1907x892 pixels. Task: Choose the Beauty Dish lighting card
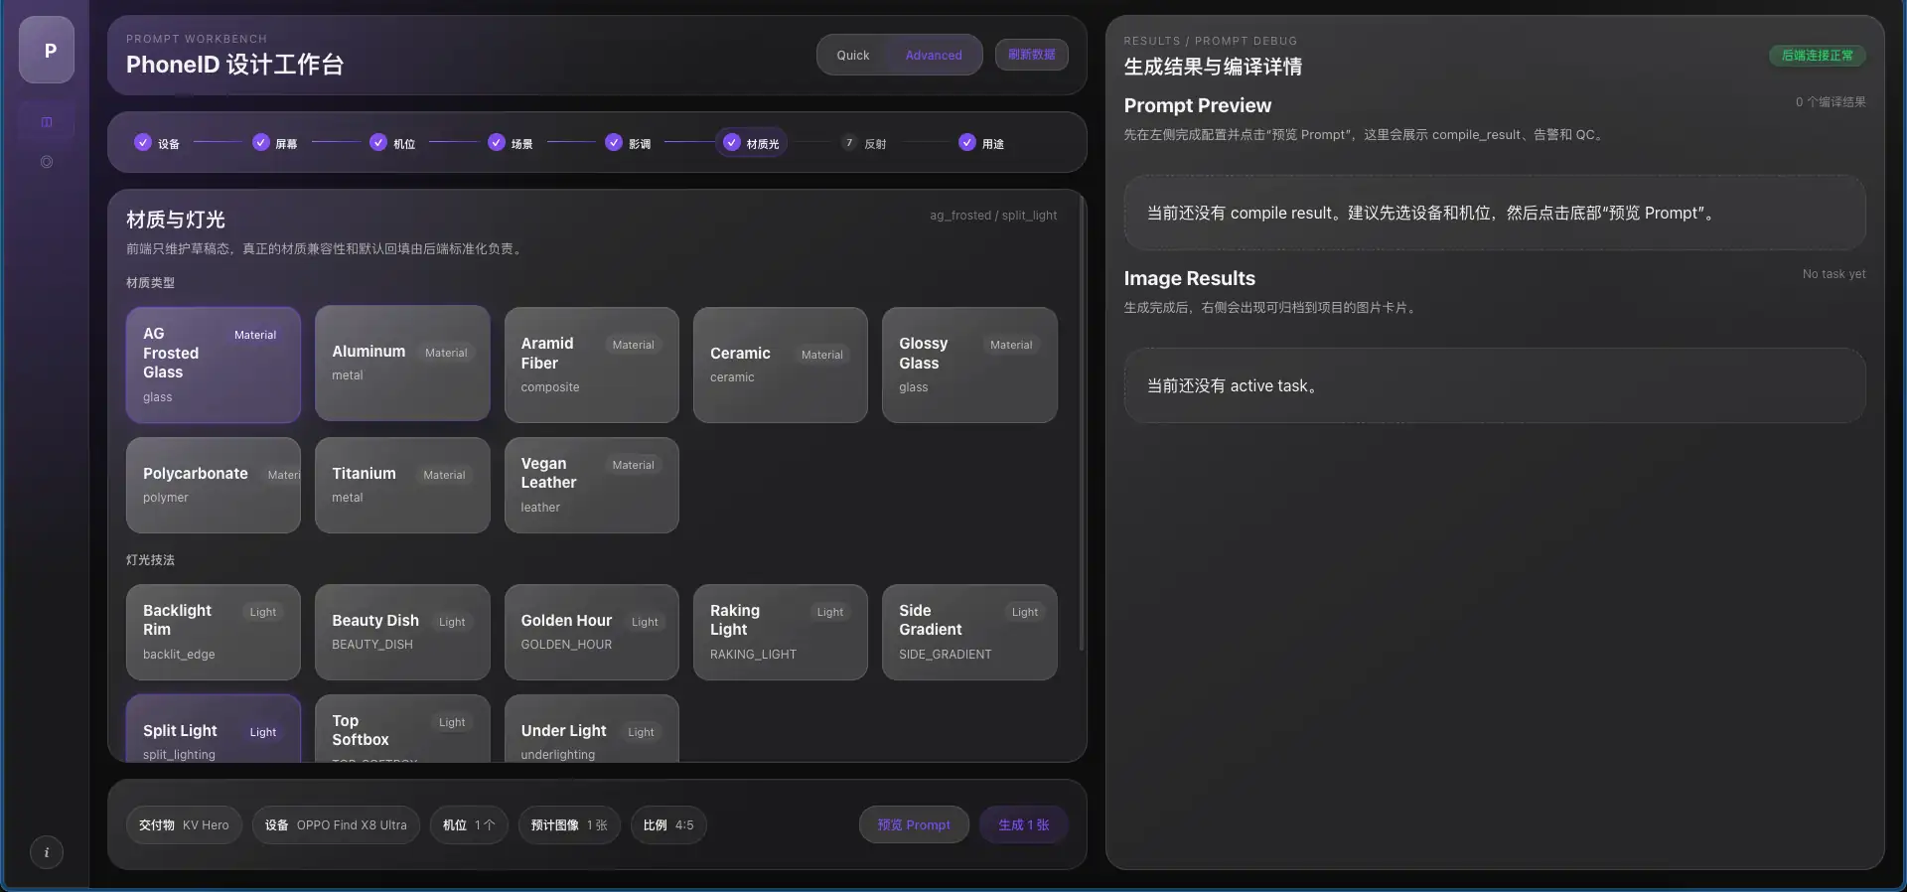(402, 632)
